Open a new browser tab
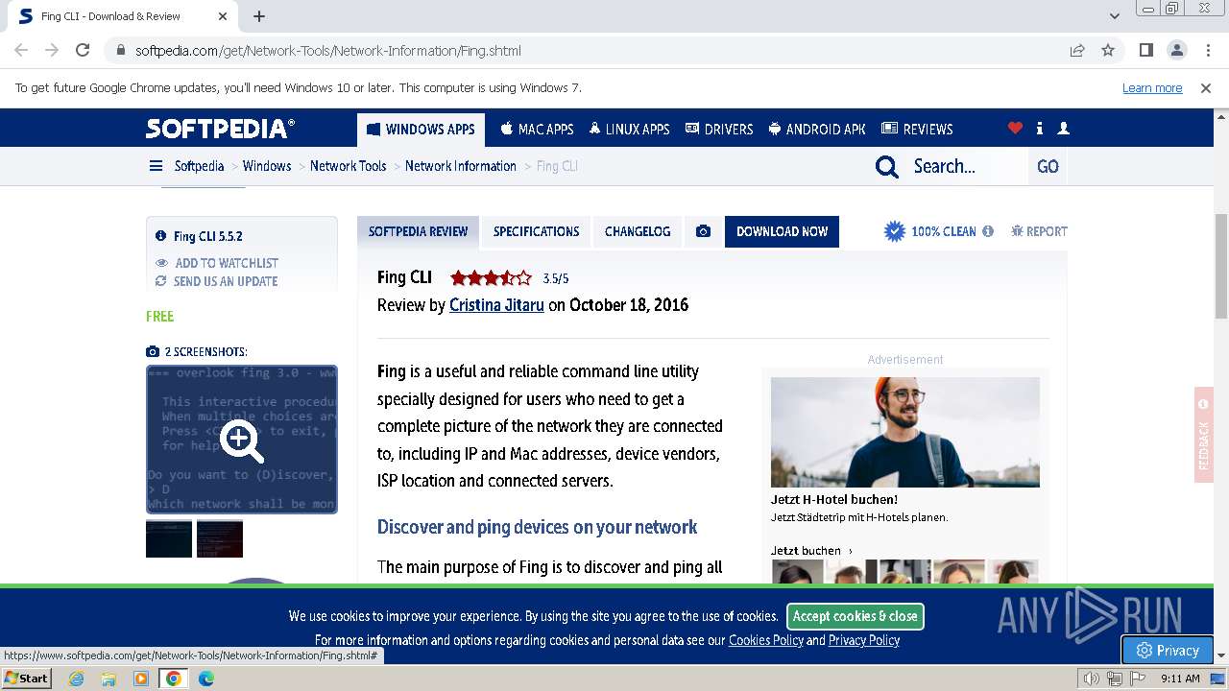The height and width of the screenshot is (691, 1229). point(259,16)
